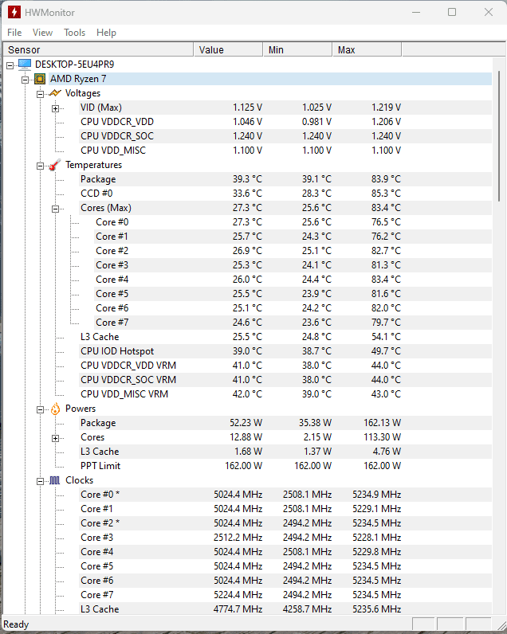Viewport: 507px width, 634px height.
Task: Select the L3 Cache power row
Action: pos(285,452)
